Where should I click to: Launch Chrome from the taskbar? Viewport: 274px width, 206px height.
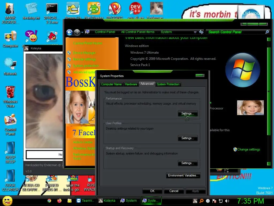pos(49,201)
